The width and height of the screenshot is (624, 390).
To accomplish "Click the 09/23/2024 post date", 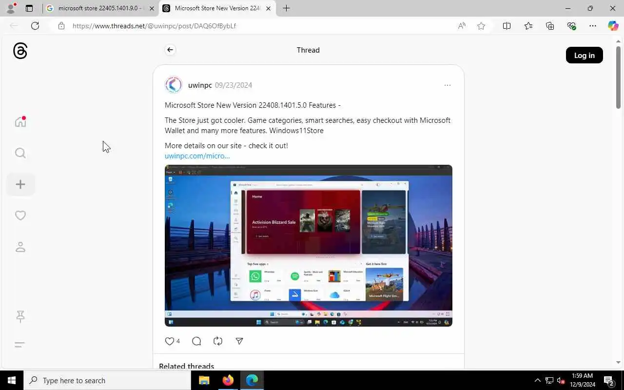I will (x=234, y=85).
